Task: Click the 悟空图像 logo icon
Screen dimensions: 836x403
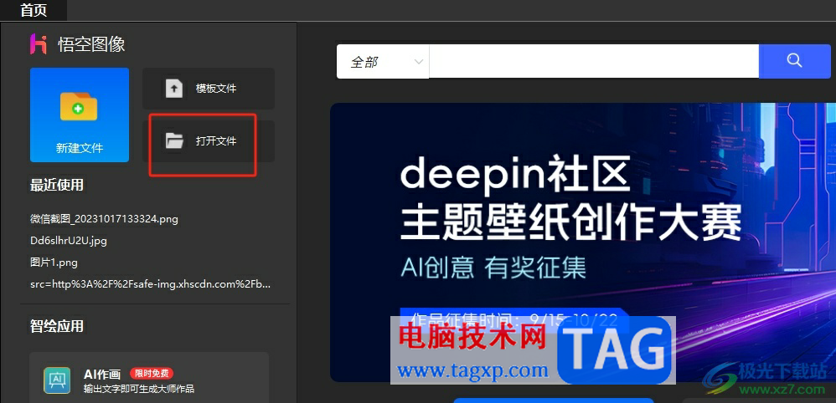Action: point(39,44)
